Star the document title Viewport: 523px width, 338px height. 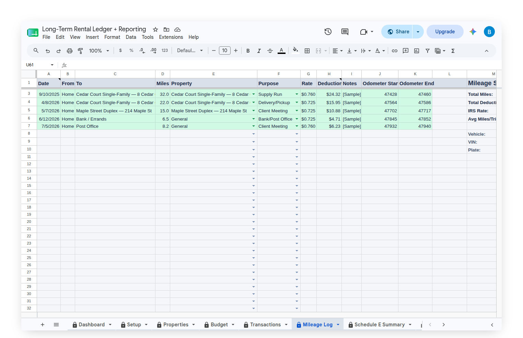(x=155, y=30)
